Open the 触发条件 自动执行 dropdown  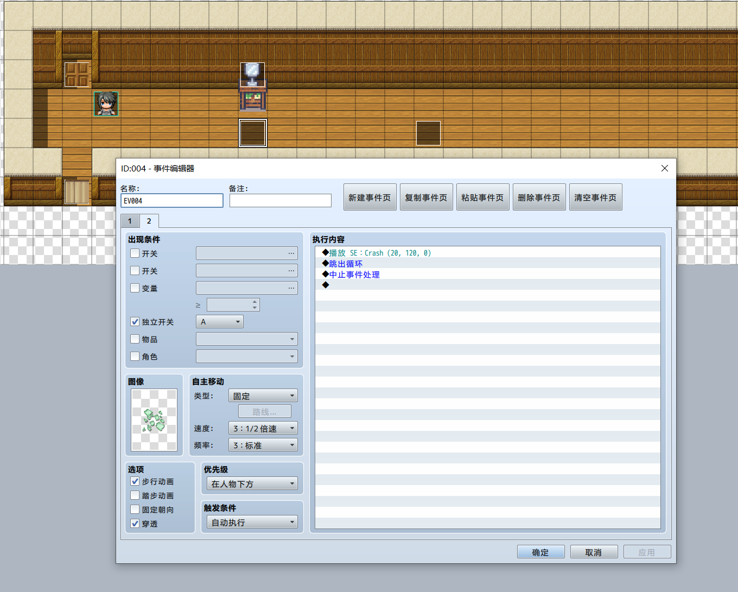point(252,523)
